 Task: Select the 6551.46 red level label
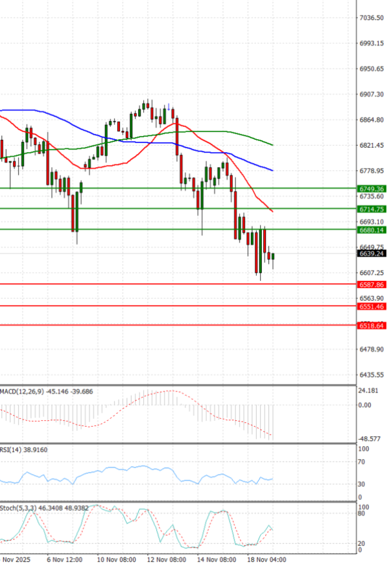coord(371,306)
